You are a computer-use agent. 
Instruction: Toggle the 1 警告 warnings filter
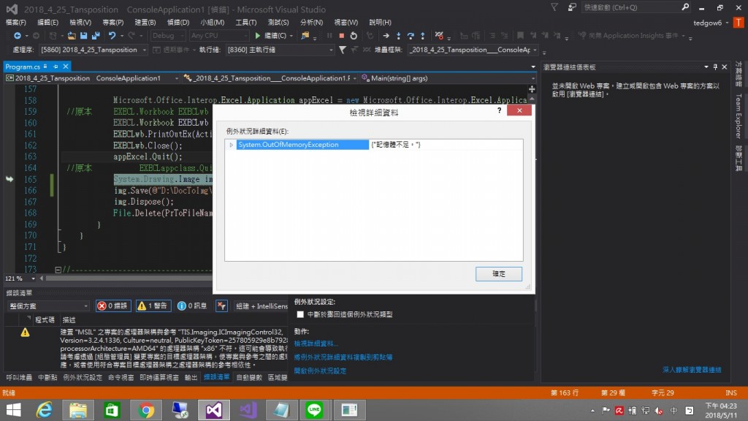pos(153,306)
